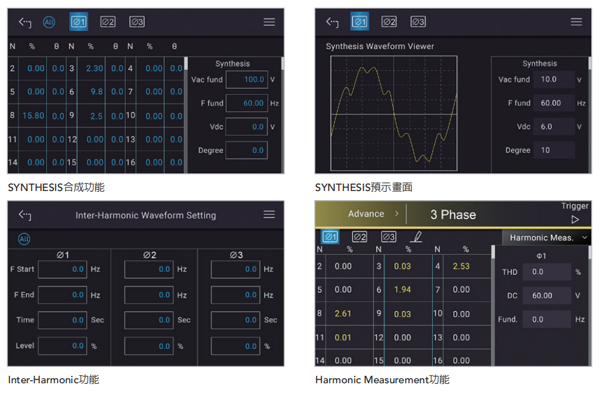This screenshot has width=601, height=393.
Task: Select the 3 Phase header item
Action: tap(453, 215)
